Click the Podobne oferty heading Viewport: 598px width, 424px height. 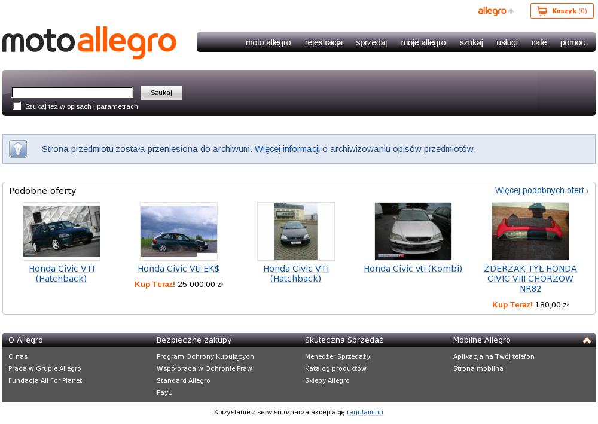pos(42,191)
